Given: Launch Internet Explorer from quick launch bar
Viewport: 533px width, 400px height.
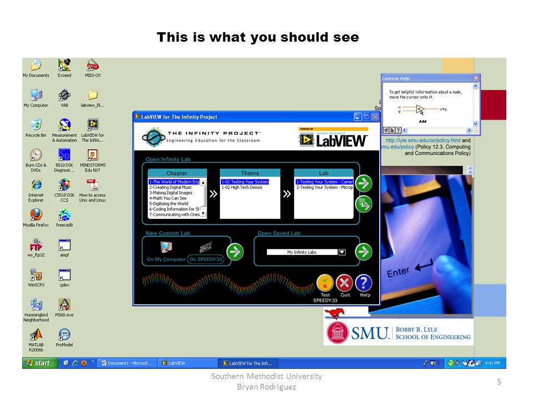Looking at the screenshot, I should (75, 363).
